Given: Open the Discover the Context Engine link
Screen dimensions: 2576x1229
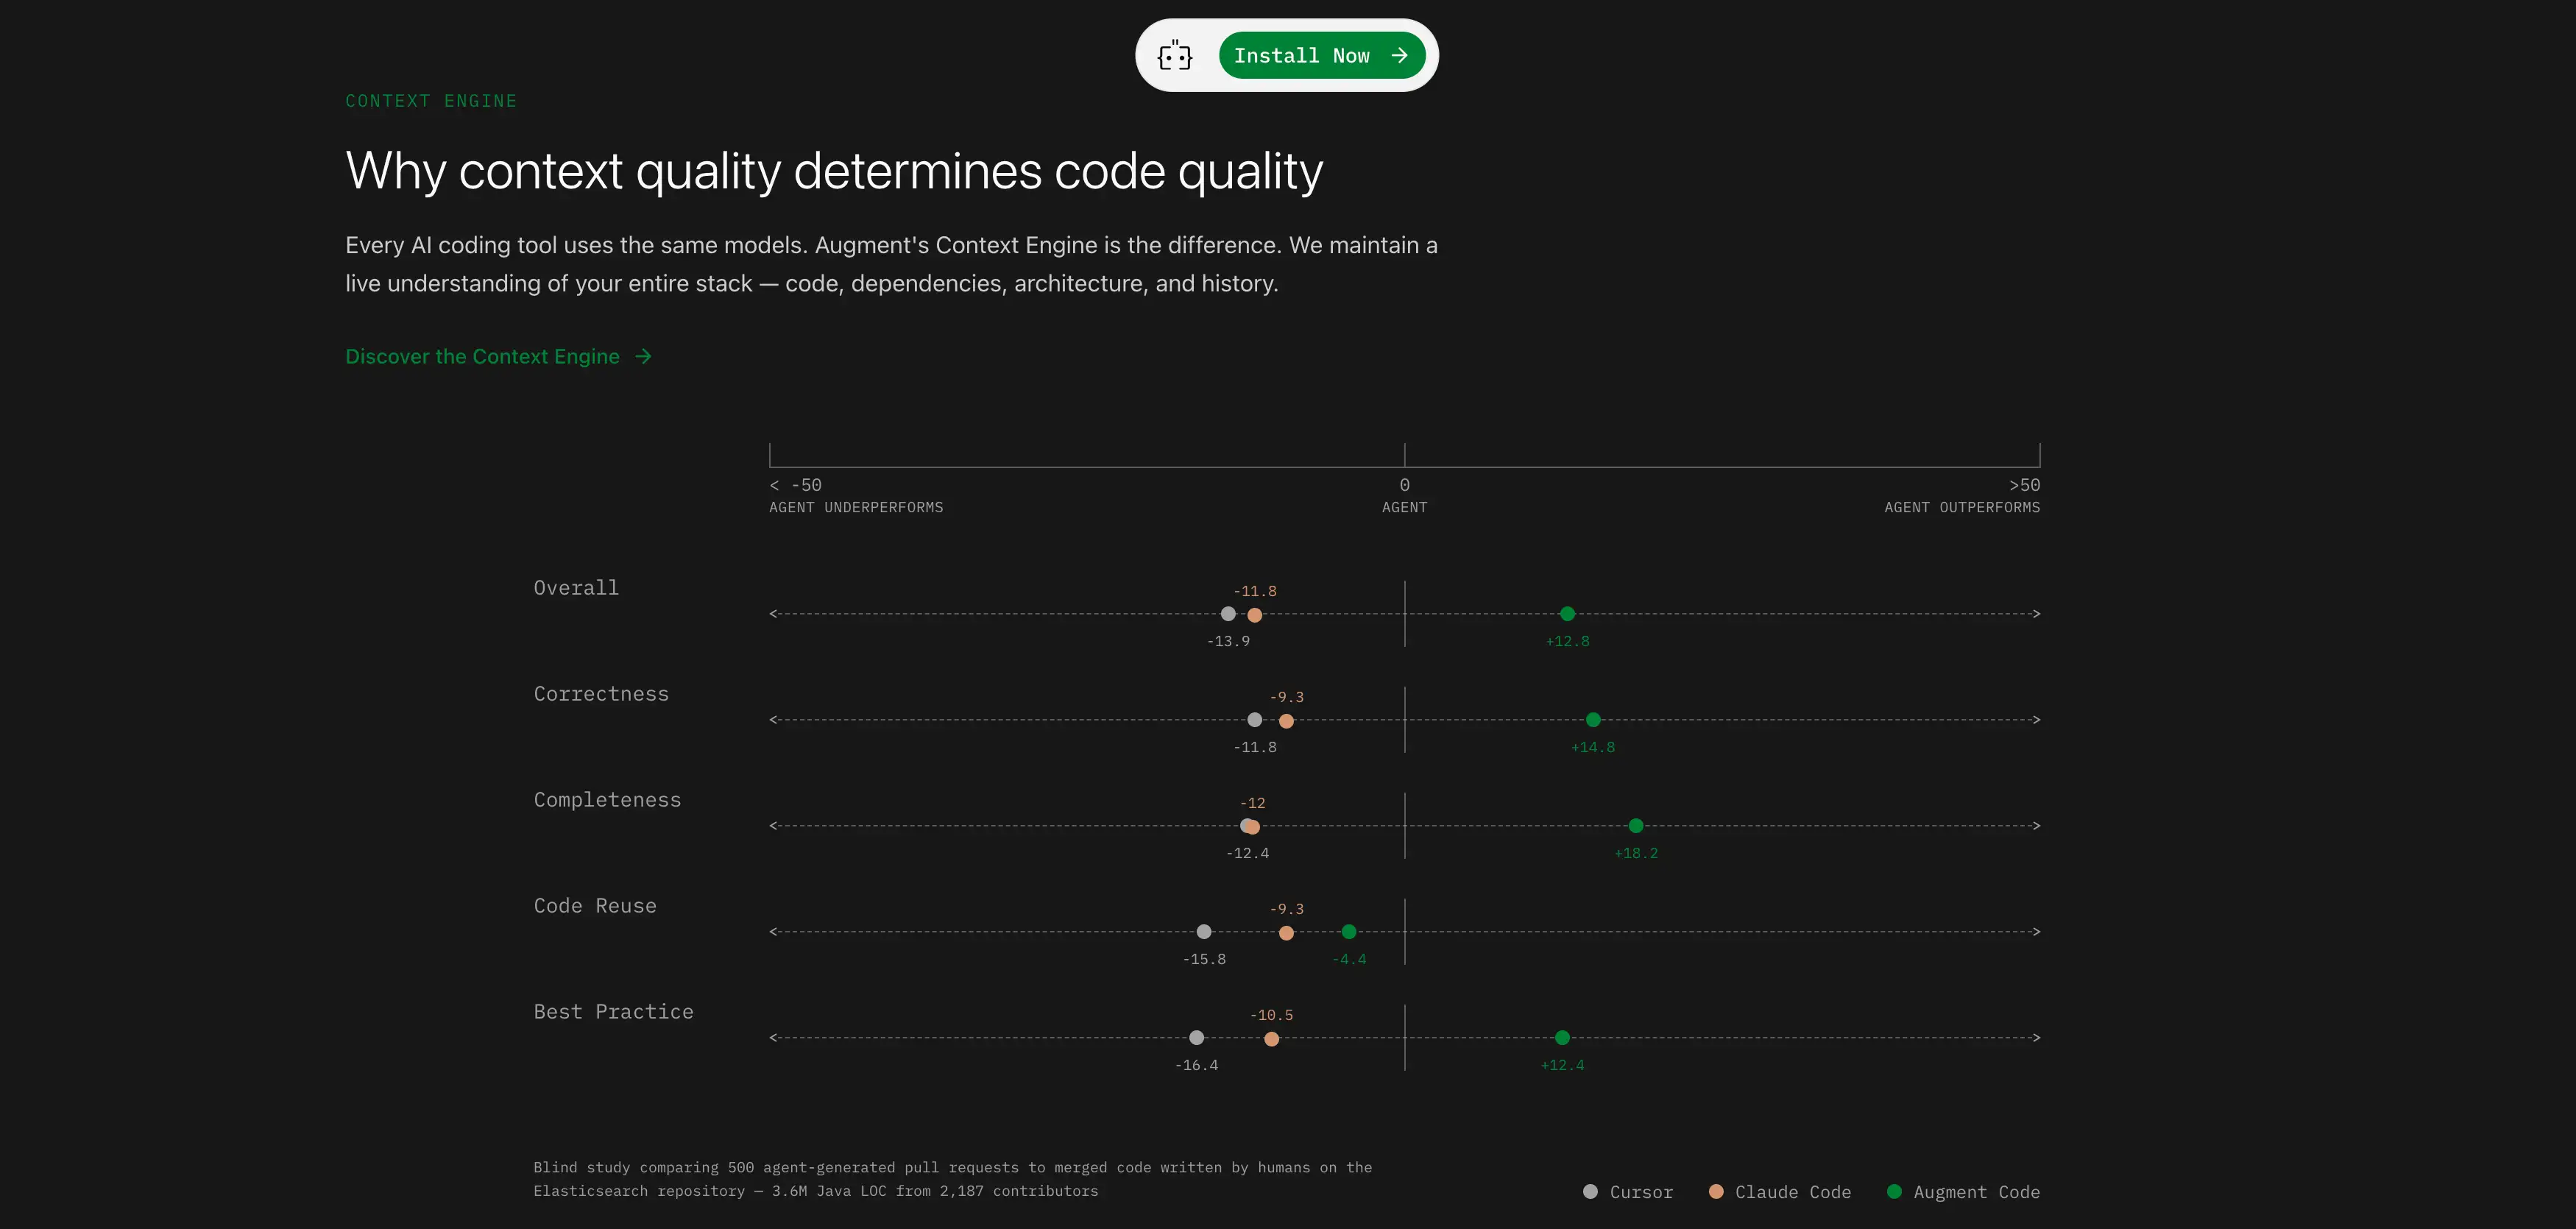Looking at the screenshot, I should [481, 356].
